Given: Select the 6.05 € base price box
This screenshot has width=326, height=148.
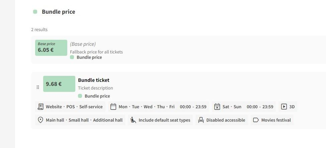Looking at the screenshot, I should [51, 48].
